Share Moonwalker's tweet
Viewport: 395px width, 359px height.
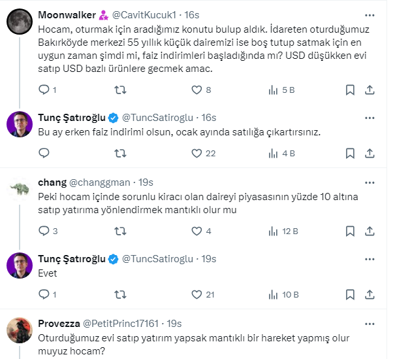tap(369, 90)
